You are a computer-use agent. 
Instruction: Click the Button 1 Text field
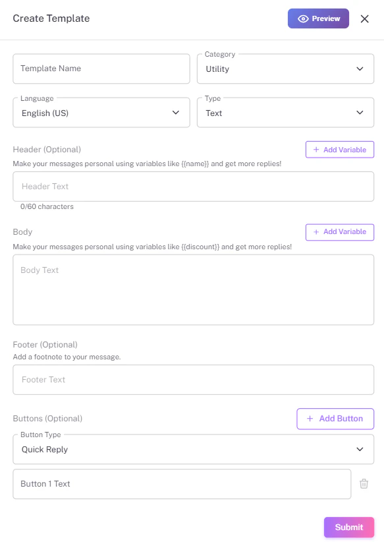182,484
